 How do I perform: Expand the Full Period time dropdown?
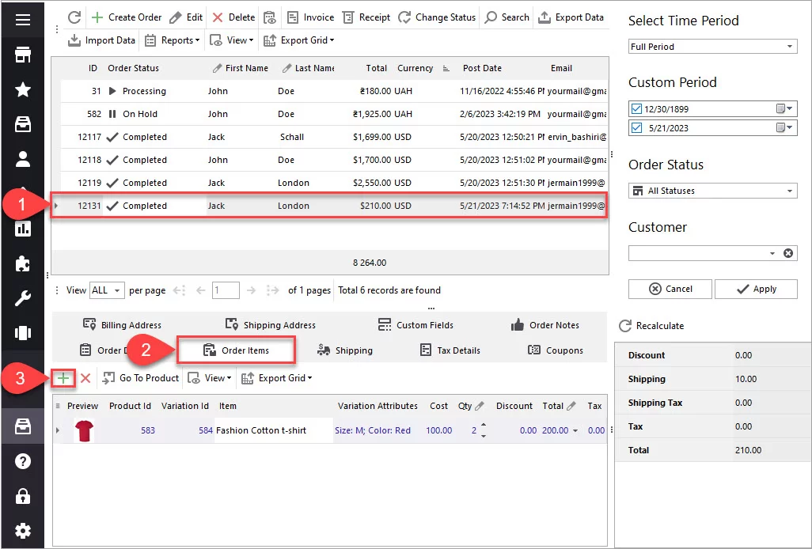(790, 47)
